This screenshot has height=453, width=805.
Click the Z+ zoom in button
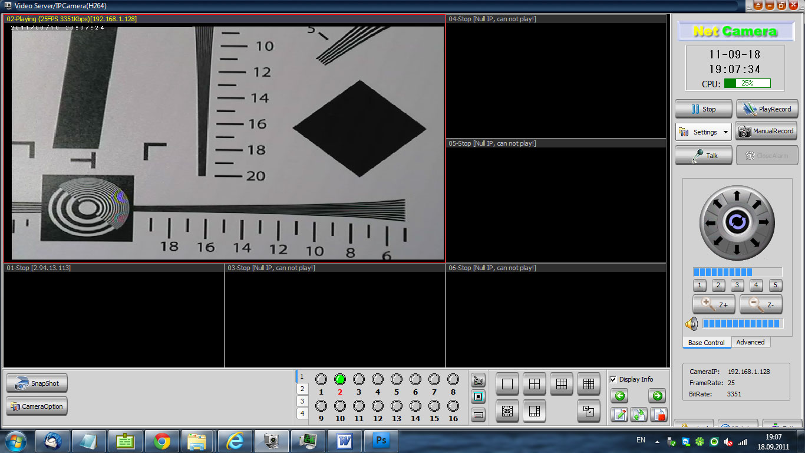point(714,304)
